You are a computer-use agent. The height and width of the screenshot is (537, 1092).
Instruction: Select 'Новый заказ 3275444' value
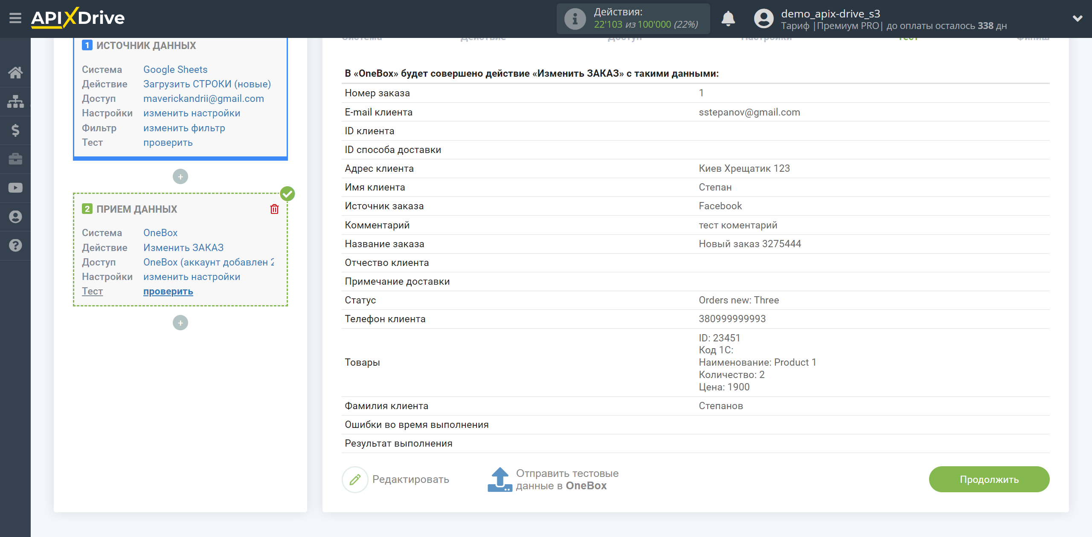pos(749,244)
